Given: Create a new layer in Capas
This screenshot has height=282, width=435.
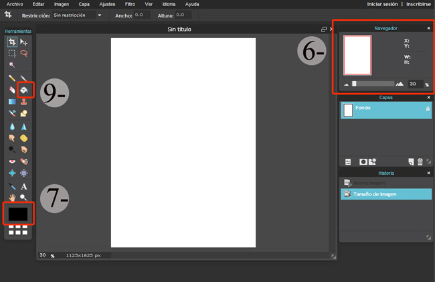Looking at the screenshot, I should [411, 161].
